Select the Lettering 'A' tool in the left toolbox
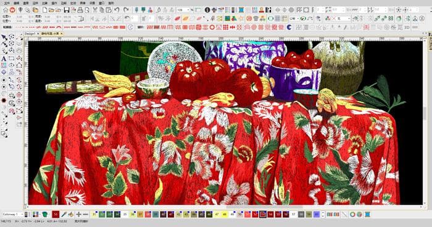The image size is (432, 227). click(x=4, y=58)
